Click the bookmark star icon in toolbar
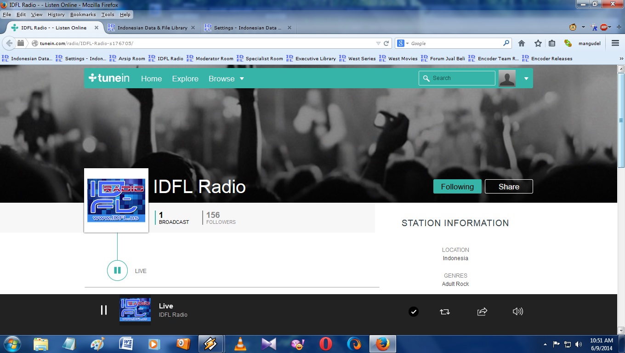The height and width of the screenshot is (353, 625). coord(538,43)
